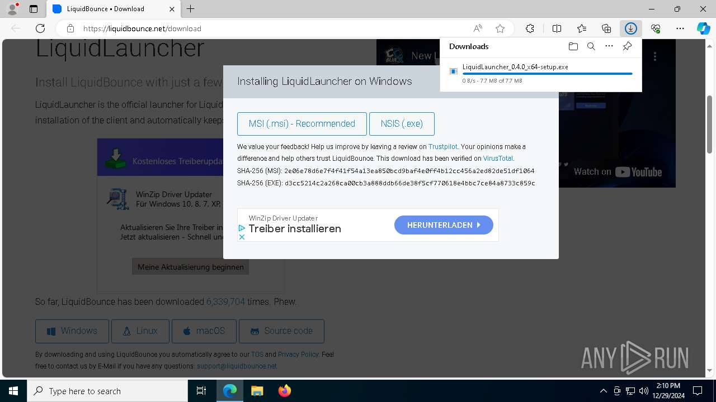
Task: Open the TOS link
Action: coord(257,355)
